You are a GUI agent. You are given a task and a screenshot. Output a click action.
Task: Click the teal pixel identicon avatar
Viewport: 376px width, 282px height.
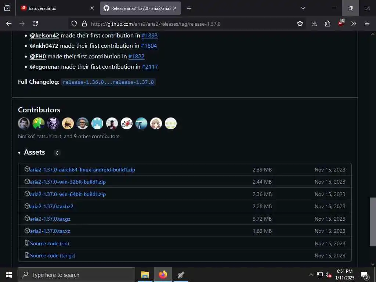tap(97, 123)
